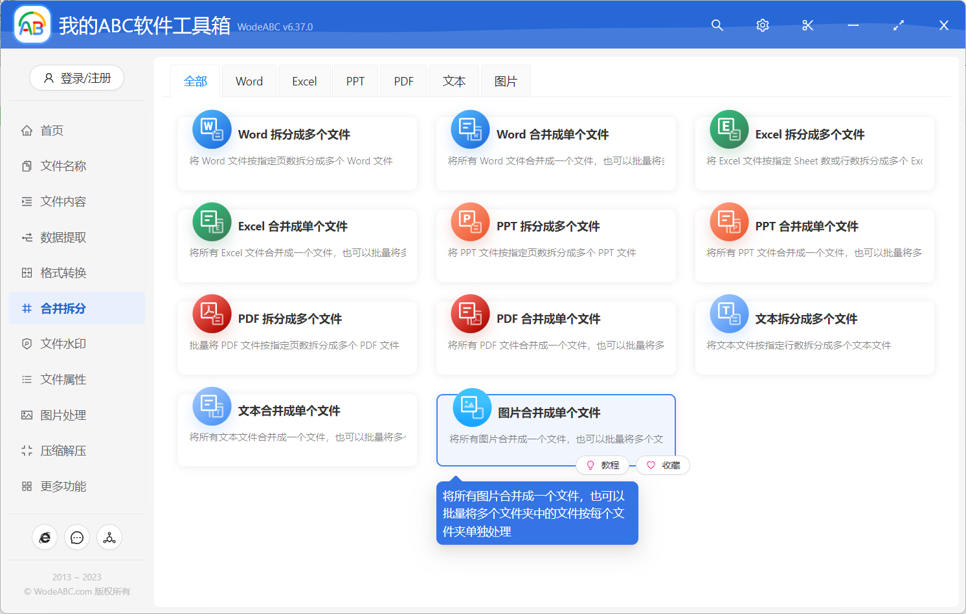Select the Word 拆分成多个文件 tool icon
This screenshot has height=614, width=966.
[x=212, y=129]
